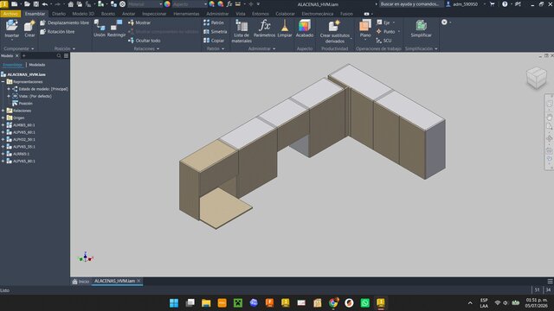
Task: Click the adm_590950 user account
Action: (x=462, y=4)
